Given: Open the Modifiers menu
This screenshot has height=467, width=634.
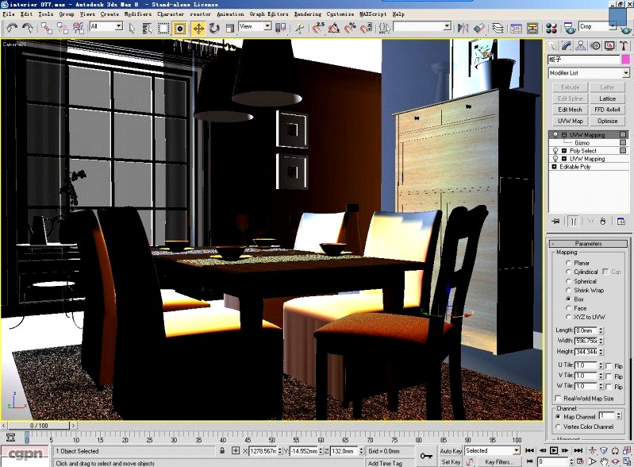Looking at the screenshot, I should point(137,14).
